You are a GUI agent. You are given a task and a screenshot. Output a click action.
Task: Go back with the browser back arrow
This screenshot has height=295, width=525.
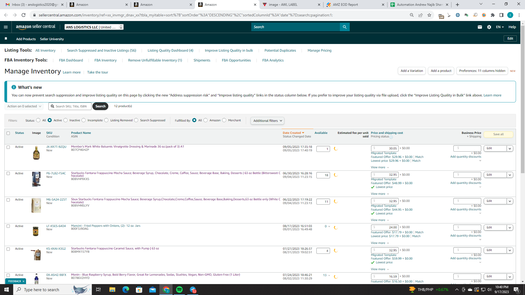click(x=6, y=15)
